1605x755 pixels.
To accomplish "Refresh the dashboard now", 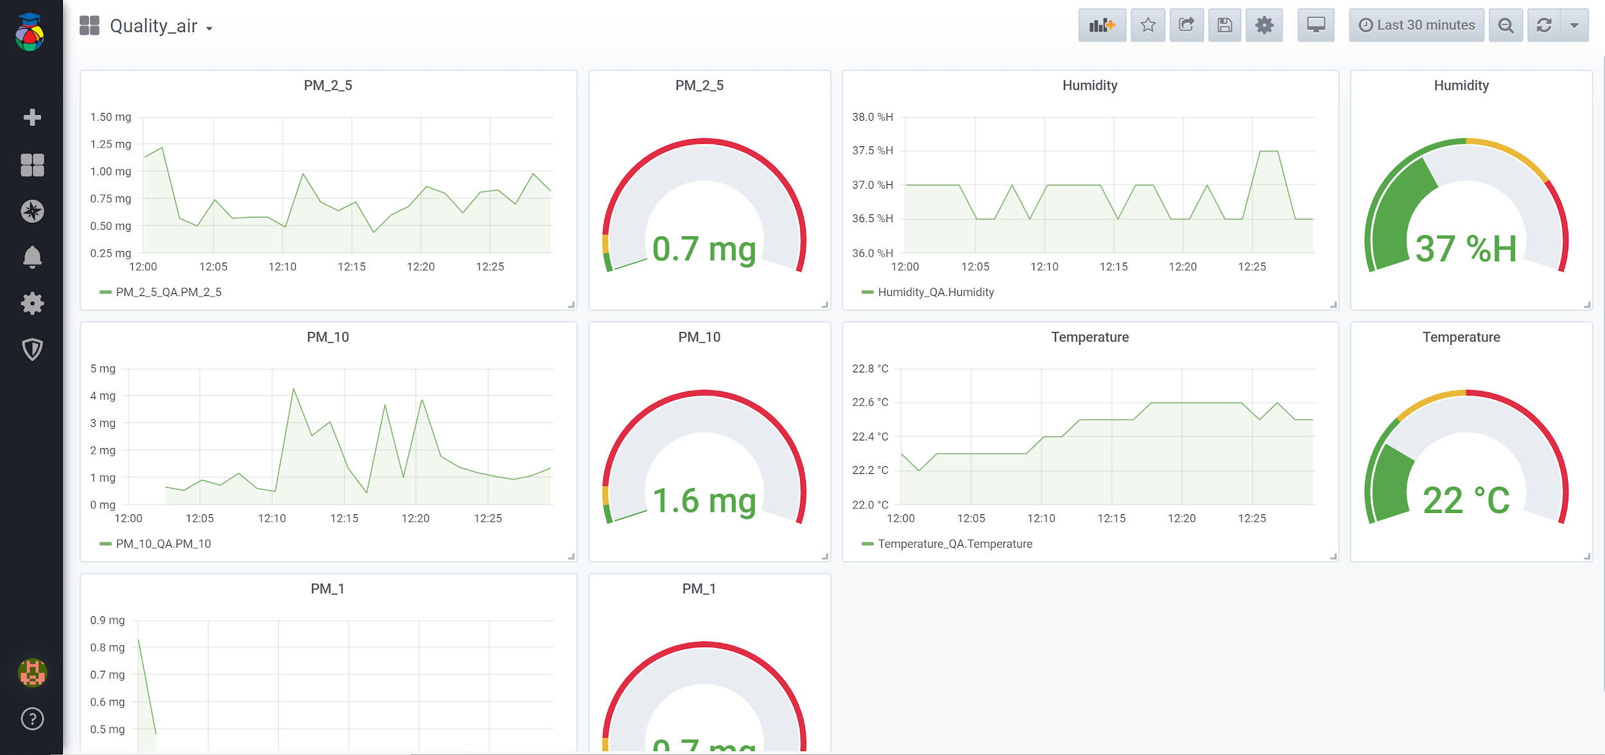I will coord(1544,25).
